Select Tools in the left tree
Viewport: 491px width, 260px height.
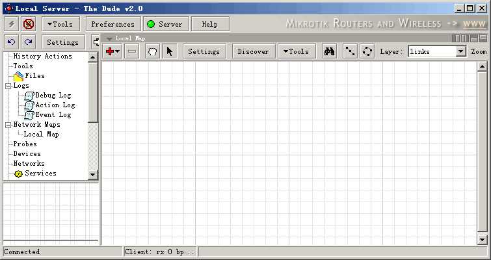pyautogui.click(x=23, y=66)
